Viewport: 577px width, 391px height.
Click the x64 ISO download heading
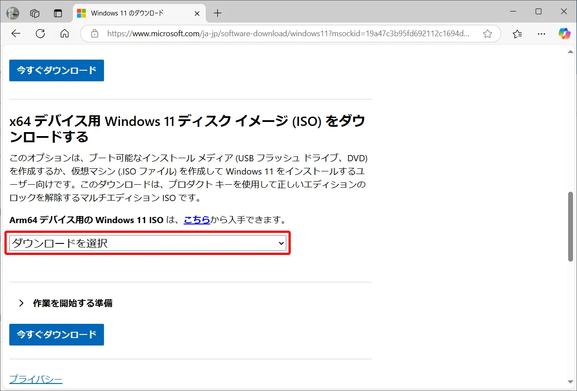click(x=187, y=129)
